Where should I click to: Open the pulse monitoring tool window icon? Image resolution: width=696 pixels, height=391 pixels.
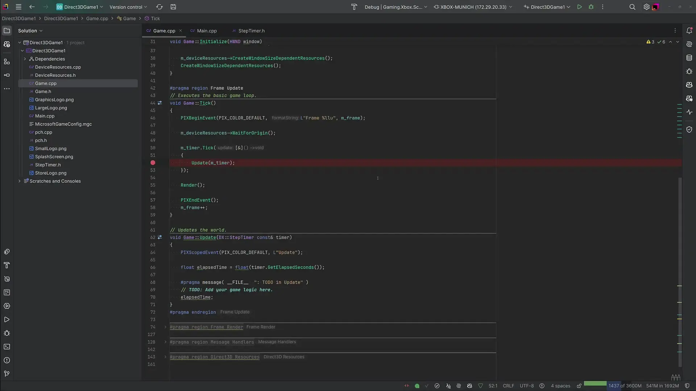[689, 112]
